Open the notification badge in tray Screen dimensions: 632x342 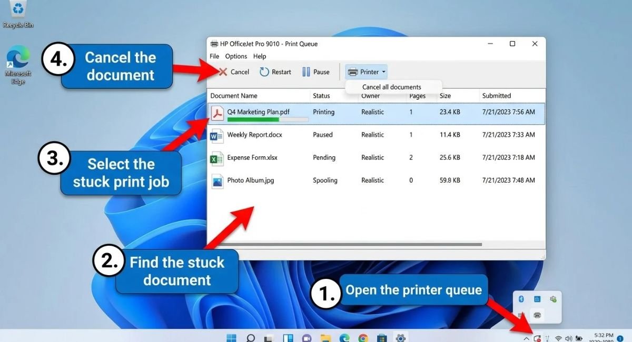(620, 338)
